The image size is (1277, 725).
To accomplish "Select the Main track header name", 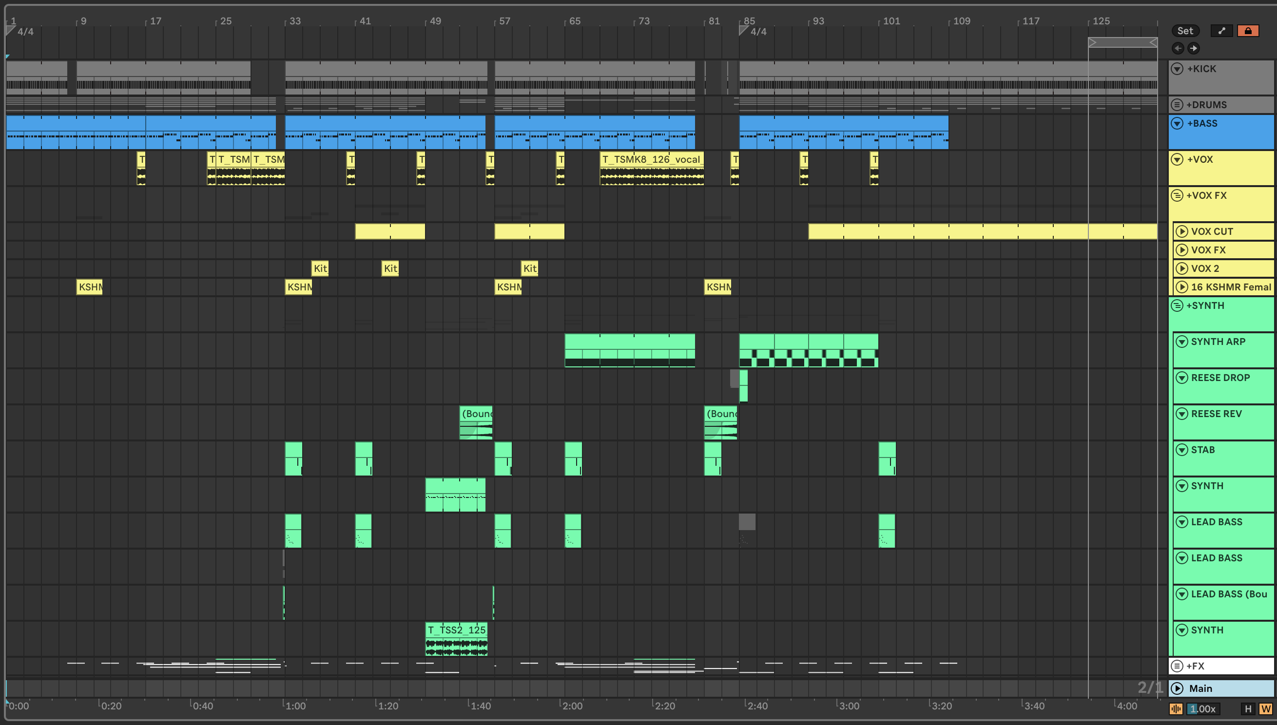I will pyautogui.click(x=1200, y=688).
